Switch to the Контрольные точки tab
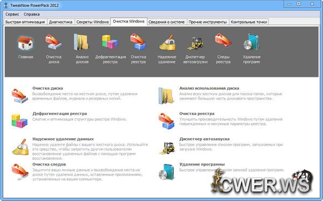Viewport: 323px width, 201px height. (249, 22)
